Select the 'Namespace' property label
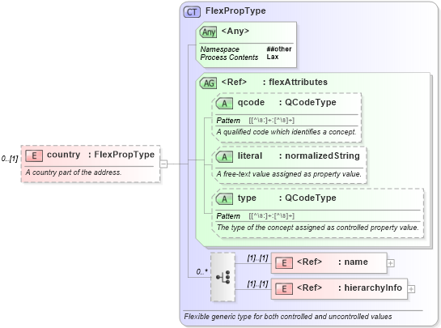441x328 pixels. (219, 49)
